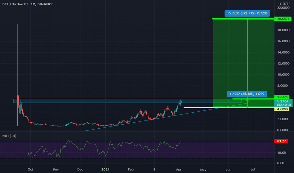The height and width of the screenshot is (173, 294).
Task: Click the 18.0000 price axis label
Action: 283,30
